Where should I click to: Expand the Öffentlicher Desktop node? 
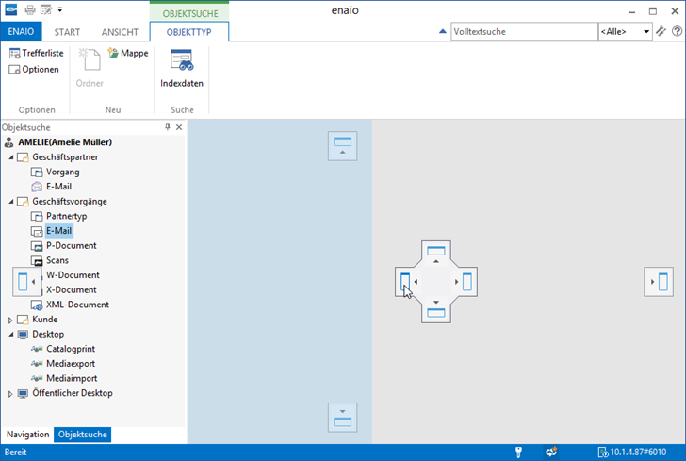click(x=11, y=393)
